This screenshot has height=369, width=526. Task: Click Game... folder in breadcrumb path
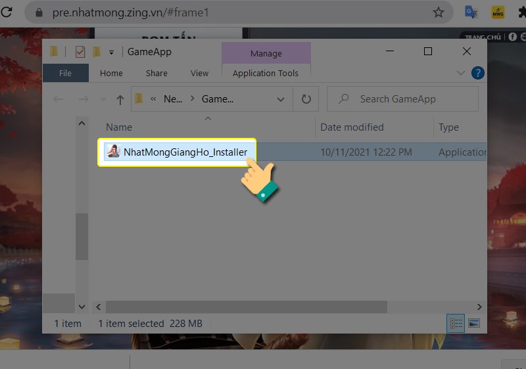click(x=218, y=98)
